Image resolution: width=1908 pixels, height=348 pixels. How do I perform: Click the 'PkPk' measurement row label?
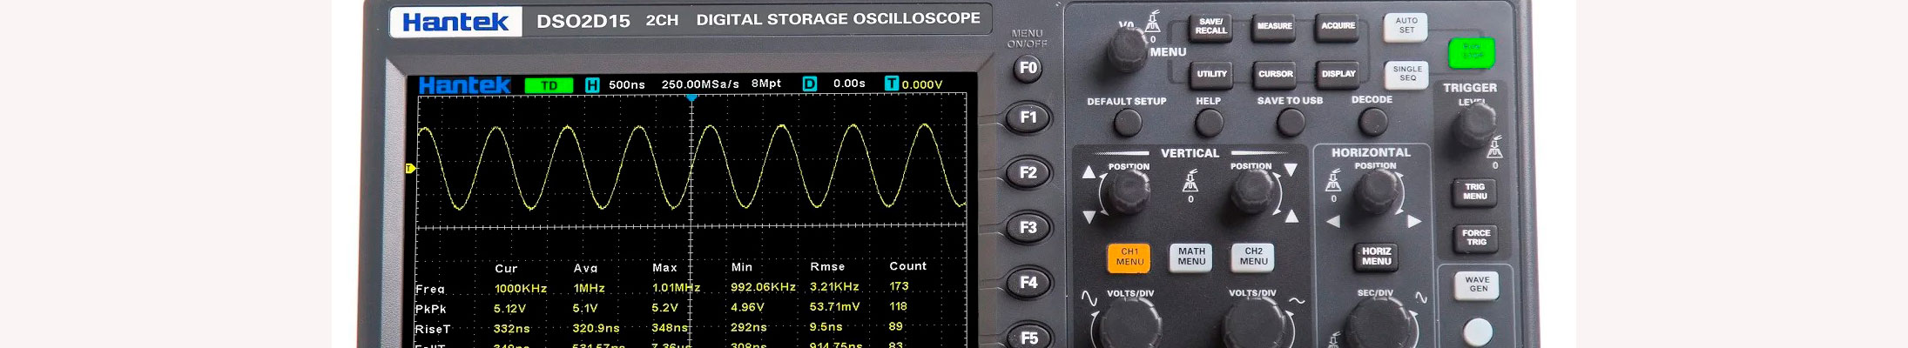(431, 309)
